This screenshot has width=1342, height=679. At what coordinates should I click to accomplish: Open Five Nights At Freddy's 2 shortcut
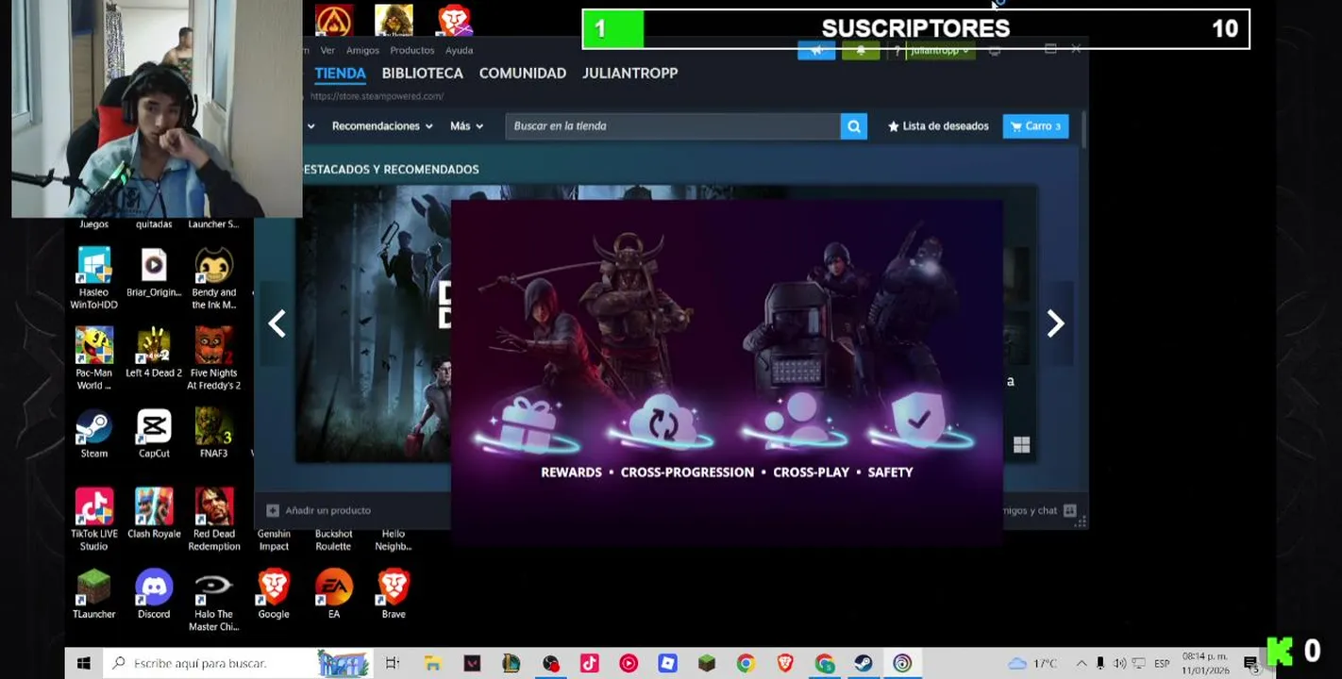click(214, 357)
